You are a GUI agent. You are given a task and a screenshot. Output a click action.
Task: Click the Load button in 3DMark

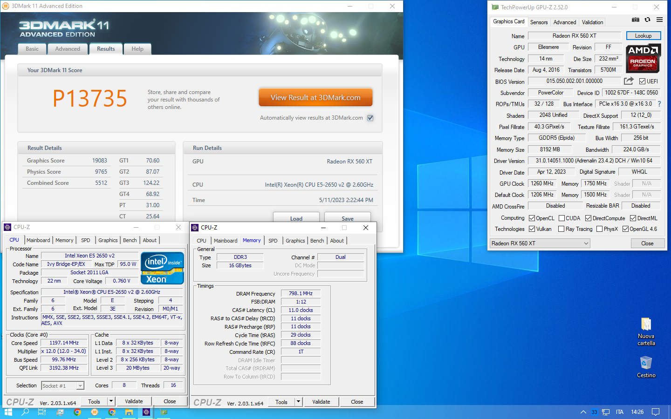[296, 218]
